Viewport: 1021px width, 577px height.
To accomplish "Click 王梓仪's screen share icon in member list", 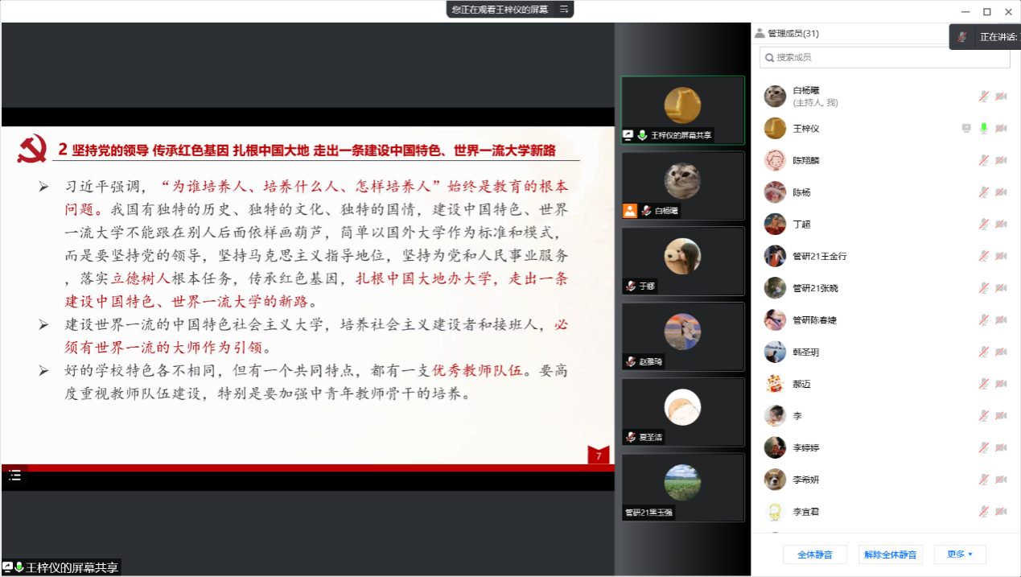I will (x=966, y=129).
